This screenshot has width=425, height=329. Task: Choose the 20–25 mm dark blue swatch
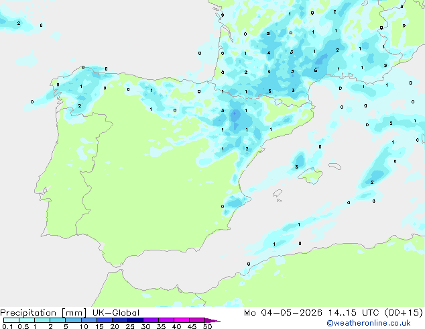(120, 320)
